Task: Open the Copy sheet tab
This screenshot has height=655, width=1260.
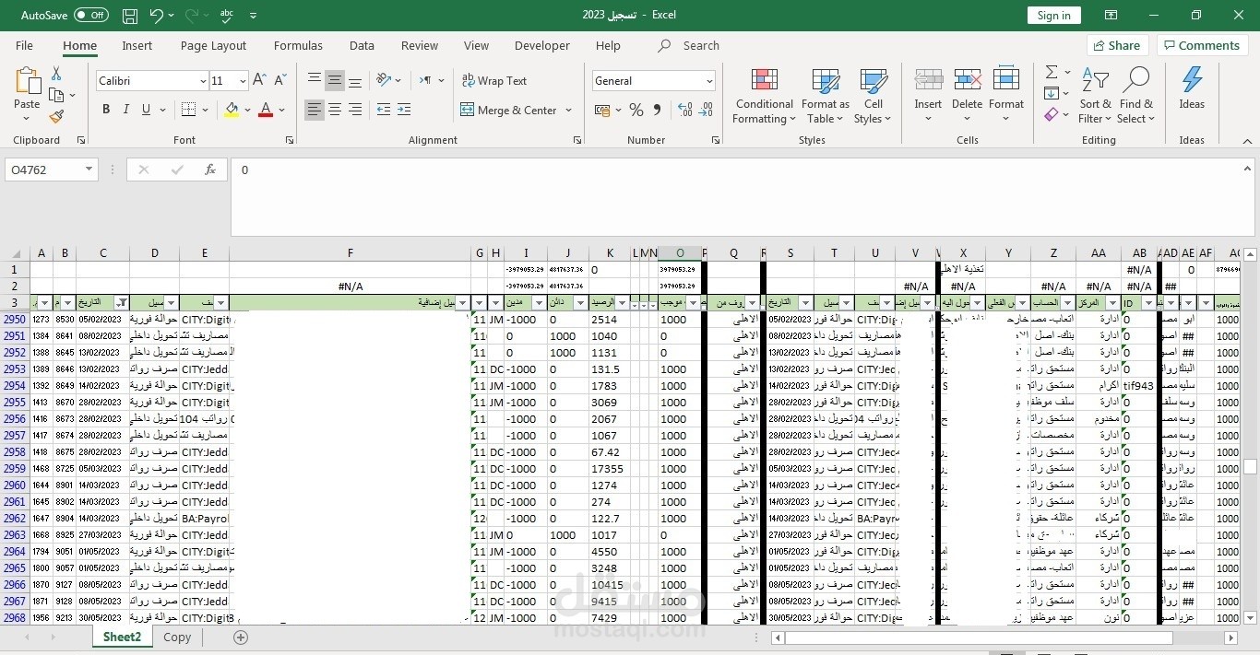Action: [x=177, y=637]
